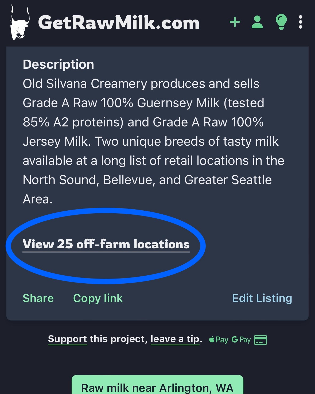The width and height of the screenshot is (315, 394).
Task: Share the Old Silvana Creamery listing
Action: [38, 298]
